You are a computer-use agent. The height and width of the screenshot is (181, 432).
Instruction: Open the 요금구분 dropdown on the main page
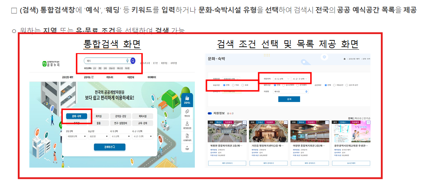(98, 136)
